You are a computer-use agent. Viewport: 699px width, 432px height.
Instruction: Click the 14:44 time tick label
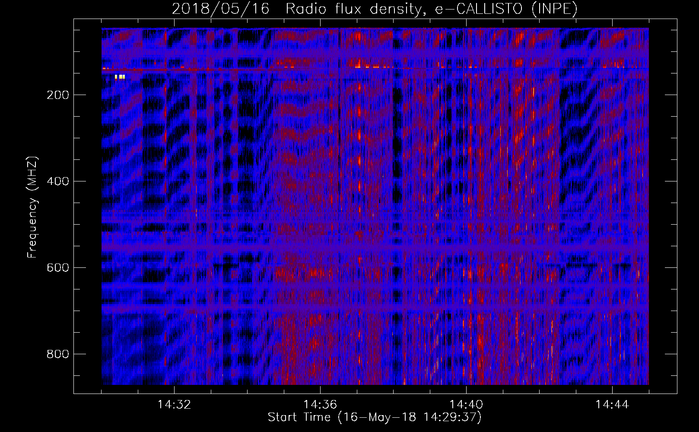pyautogui.click(x=612, y=405)
